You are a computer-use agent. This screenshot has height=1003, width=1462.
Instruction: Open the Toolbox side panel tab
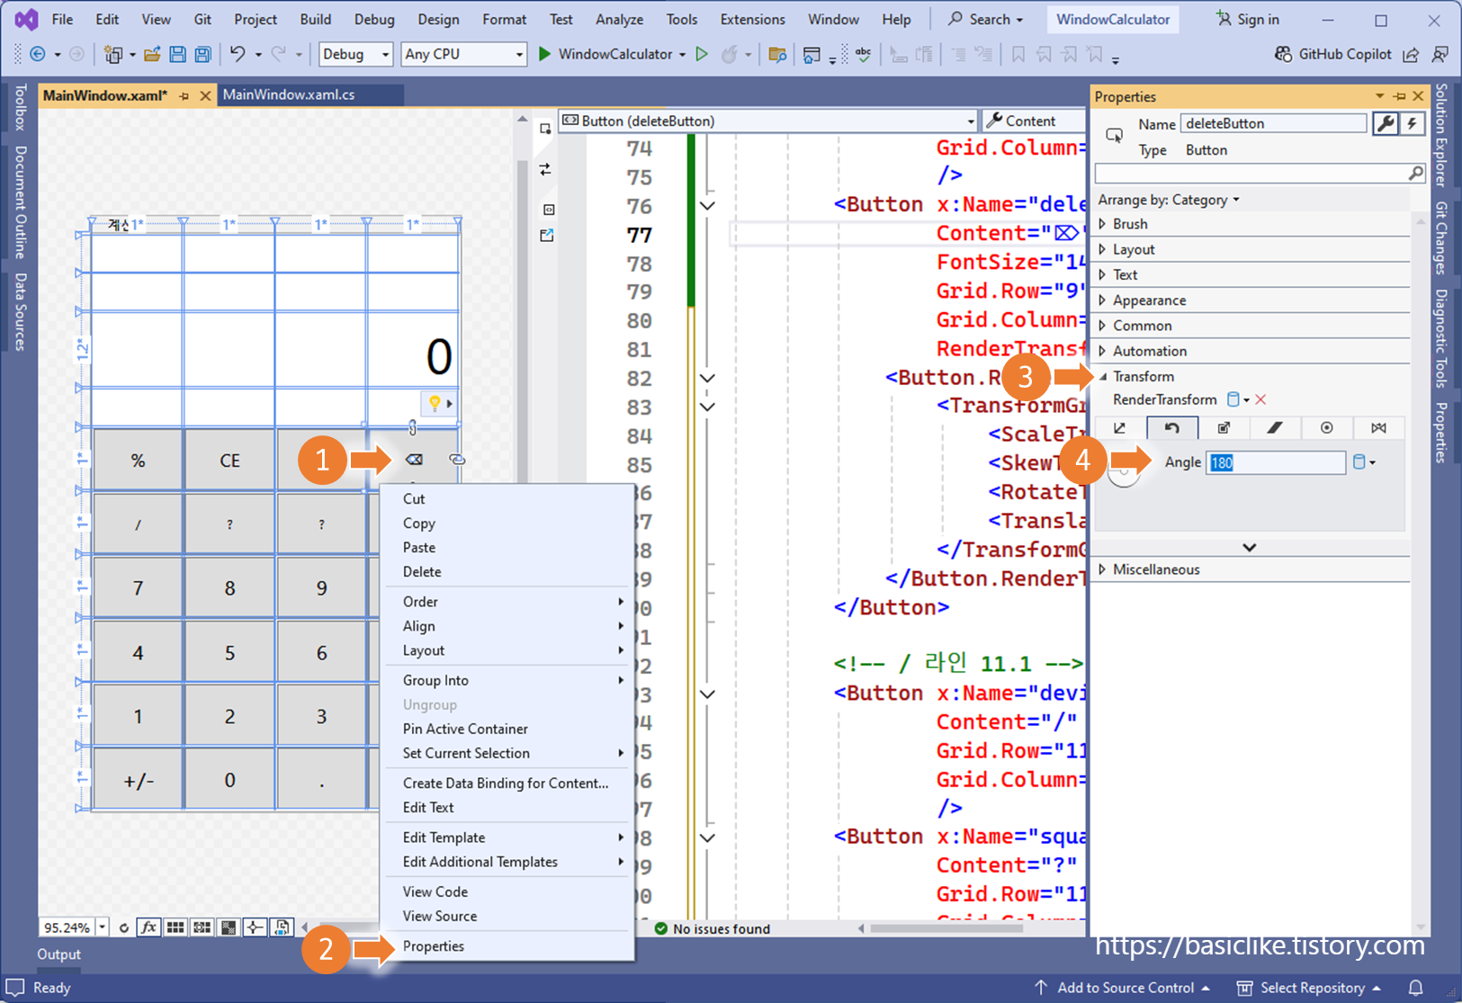coord(20,107)
